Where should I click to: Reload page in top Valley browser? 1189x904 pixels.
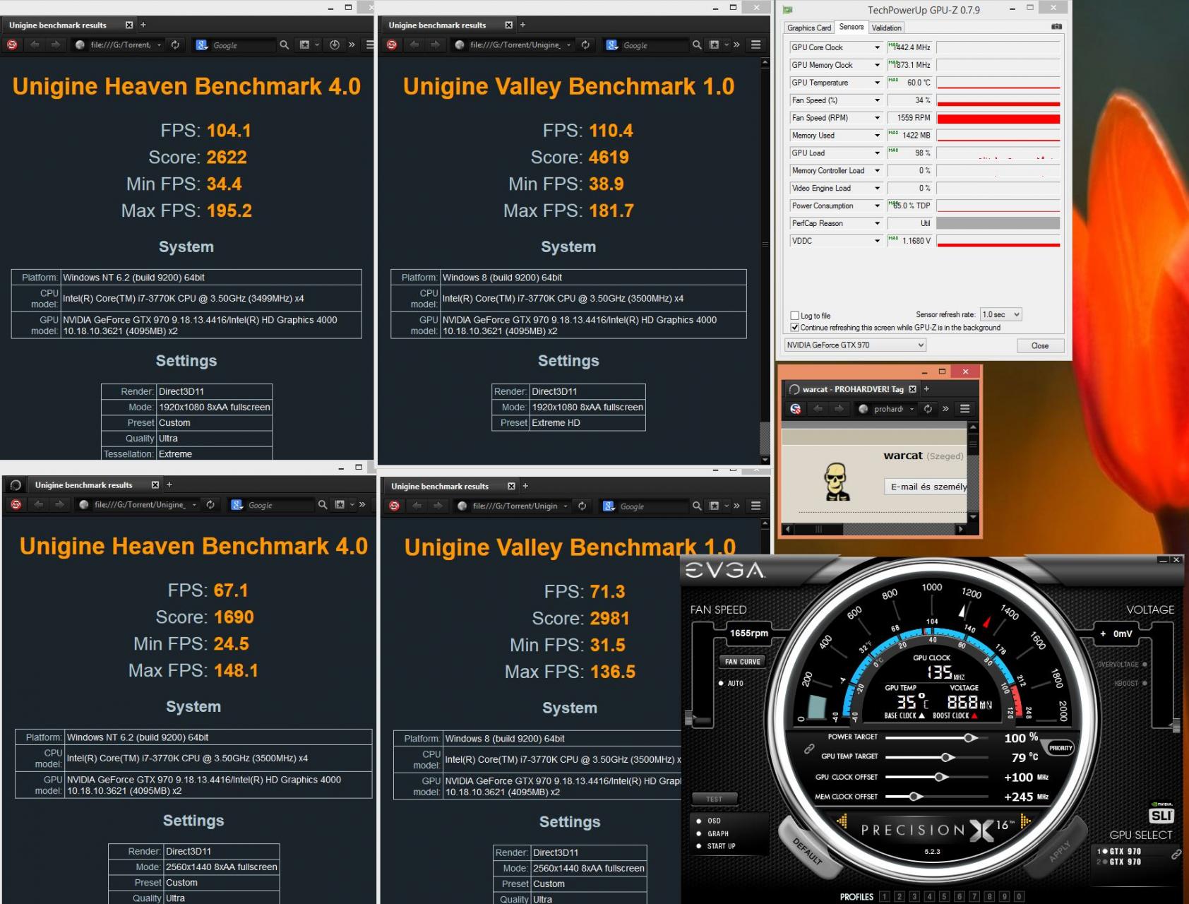click(x=585, y=44)
